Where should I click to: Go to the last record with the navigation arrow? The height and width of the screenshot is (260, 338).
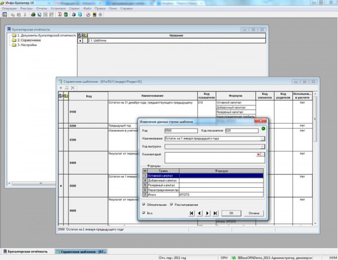coord(215,213)
